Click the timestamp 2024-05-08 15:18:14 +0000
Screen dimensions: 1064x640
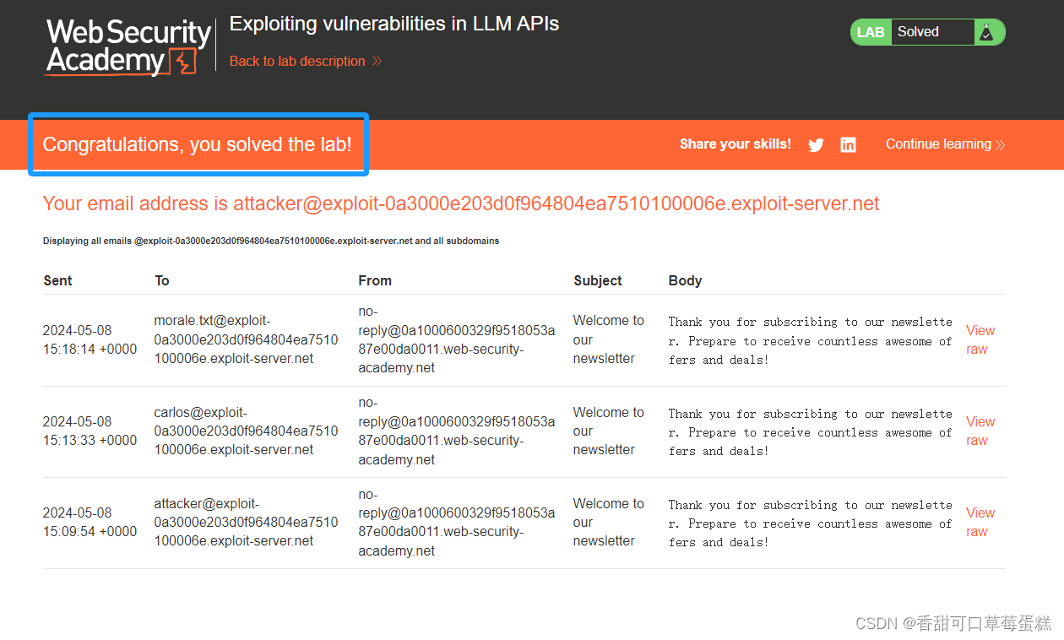pyautogui.click(x=90, y=339)
